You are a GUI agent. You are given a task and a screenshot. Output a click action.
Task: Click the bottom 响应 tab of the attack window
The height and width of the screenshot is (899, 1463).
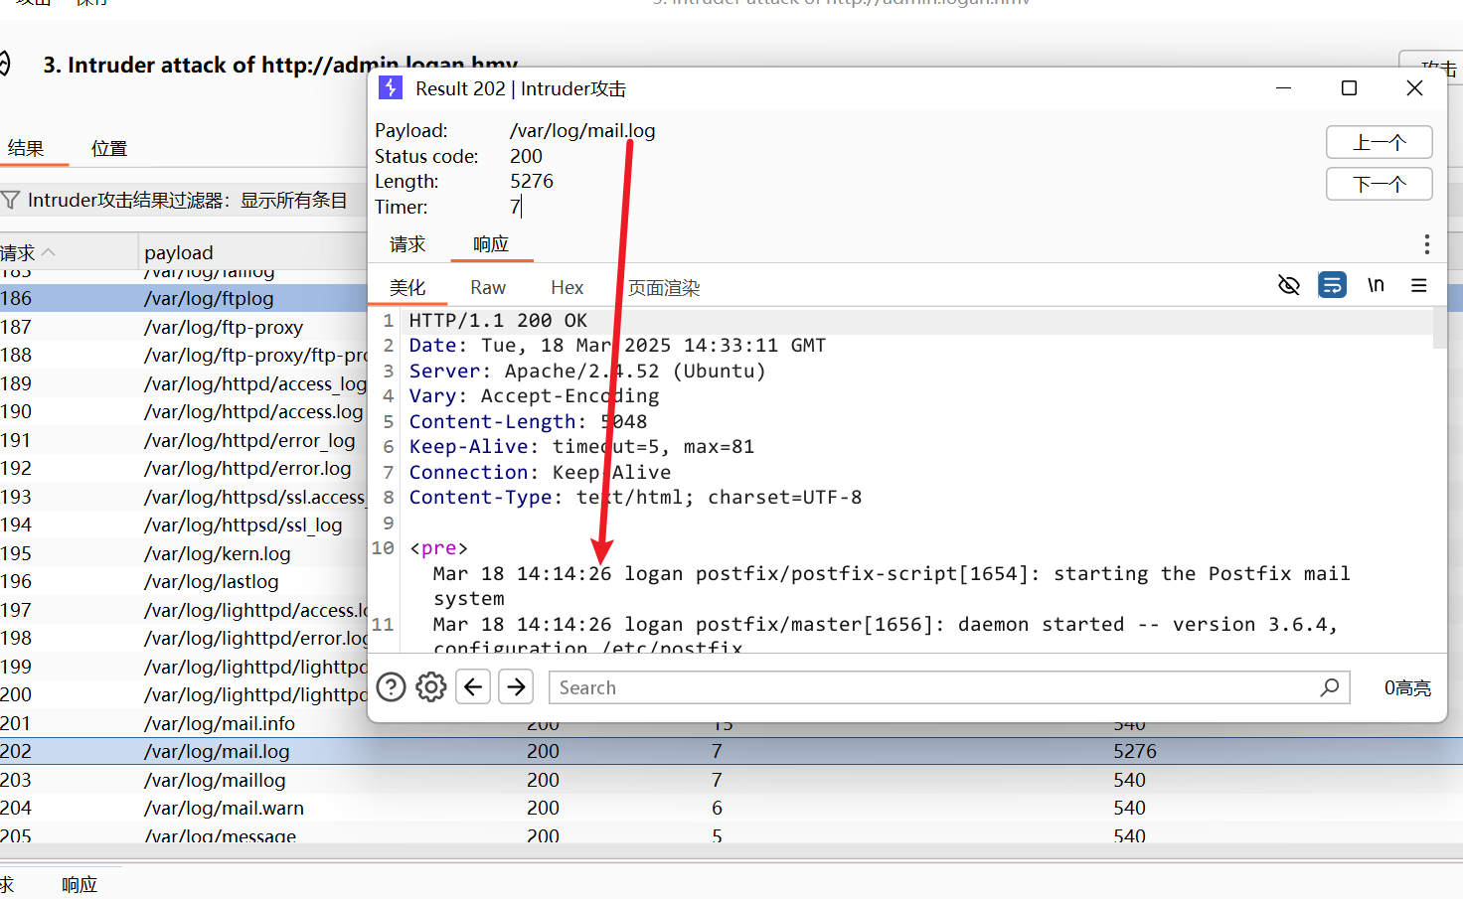point(80,884)
